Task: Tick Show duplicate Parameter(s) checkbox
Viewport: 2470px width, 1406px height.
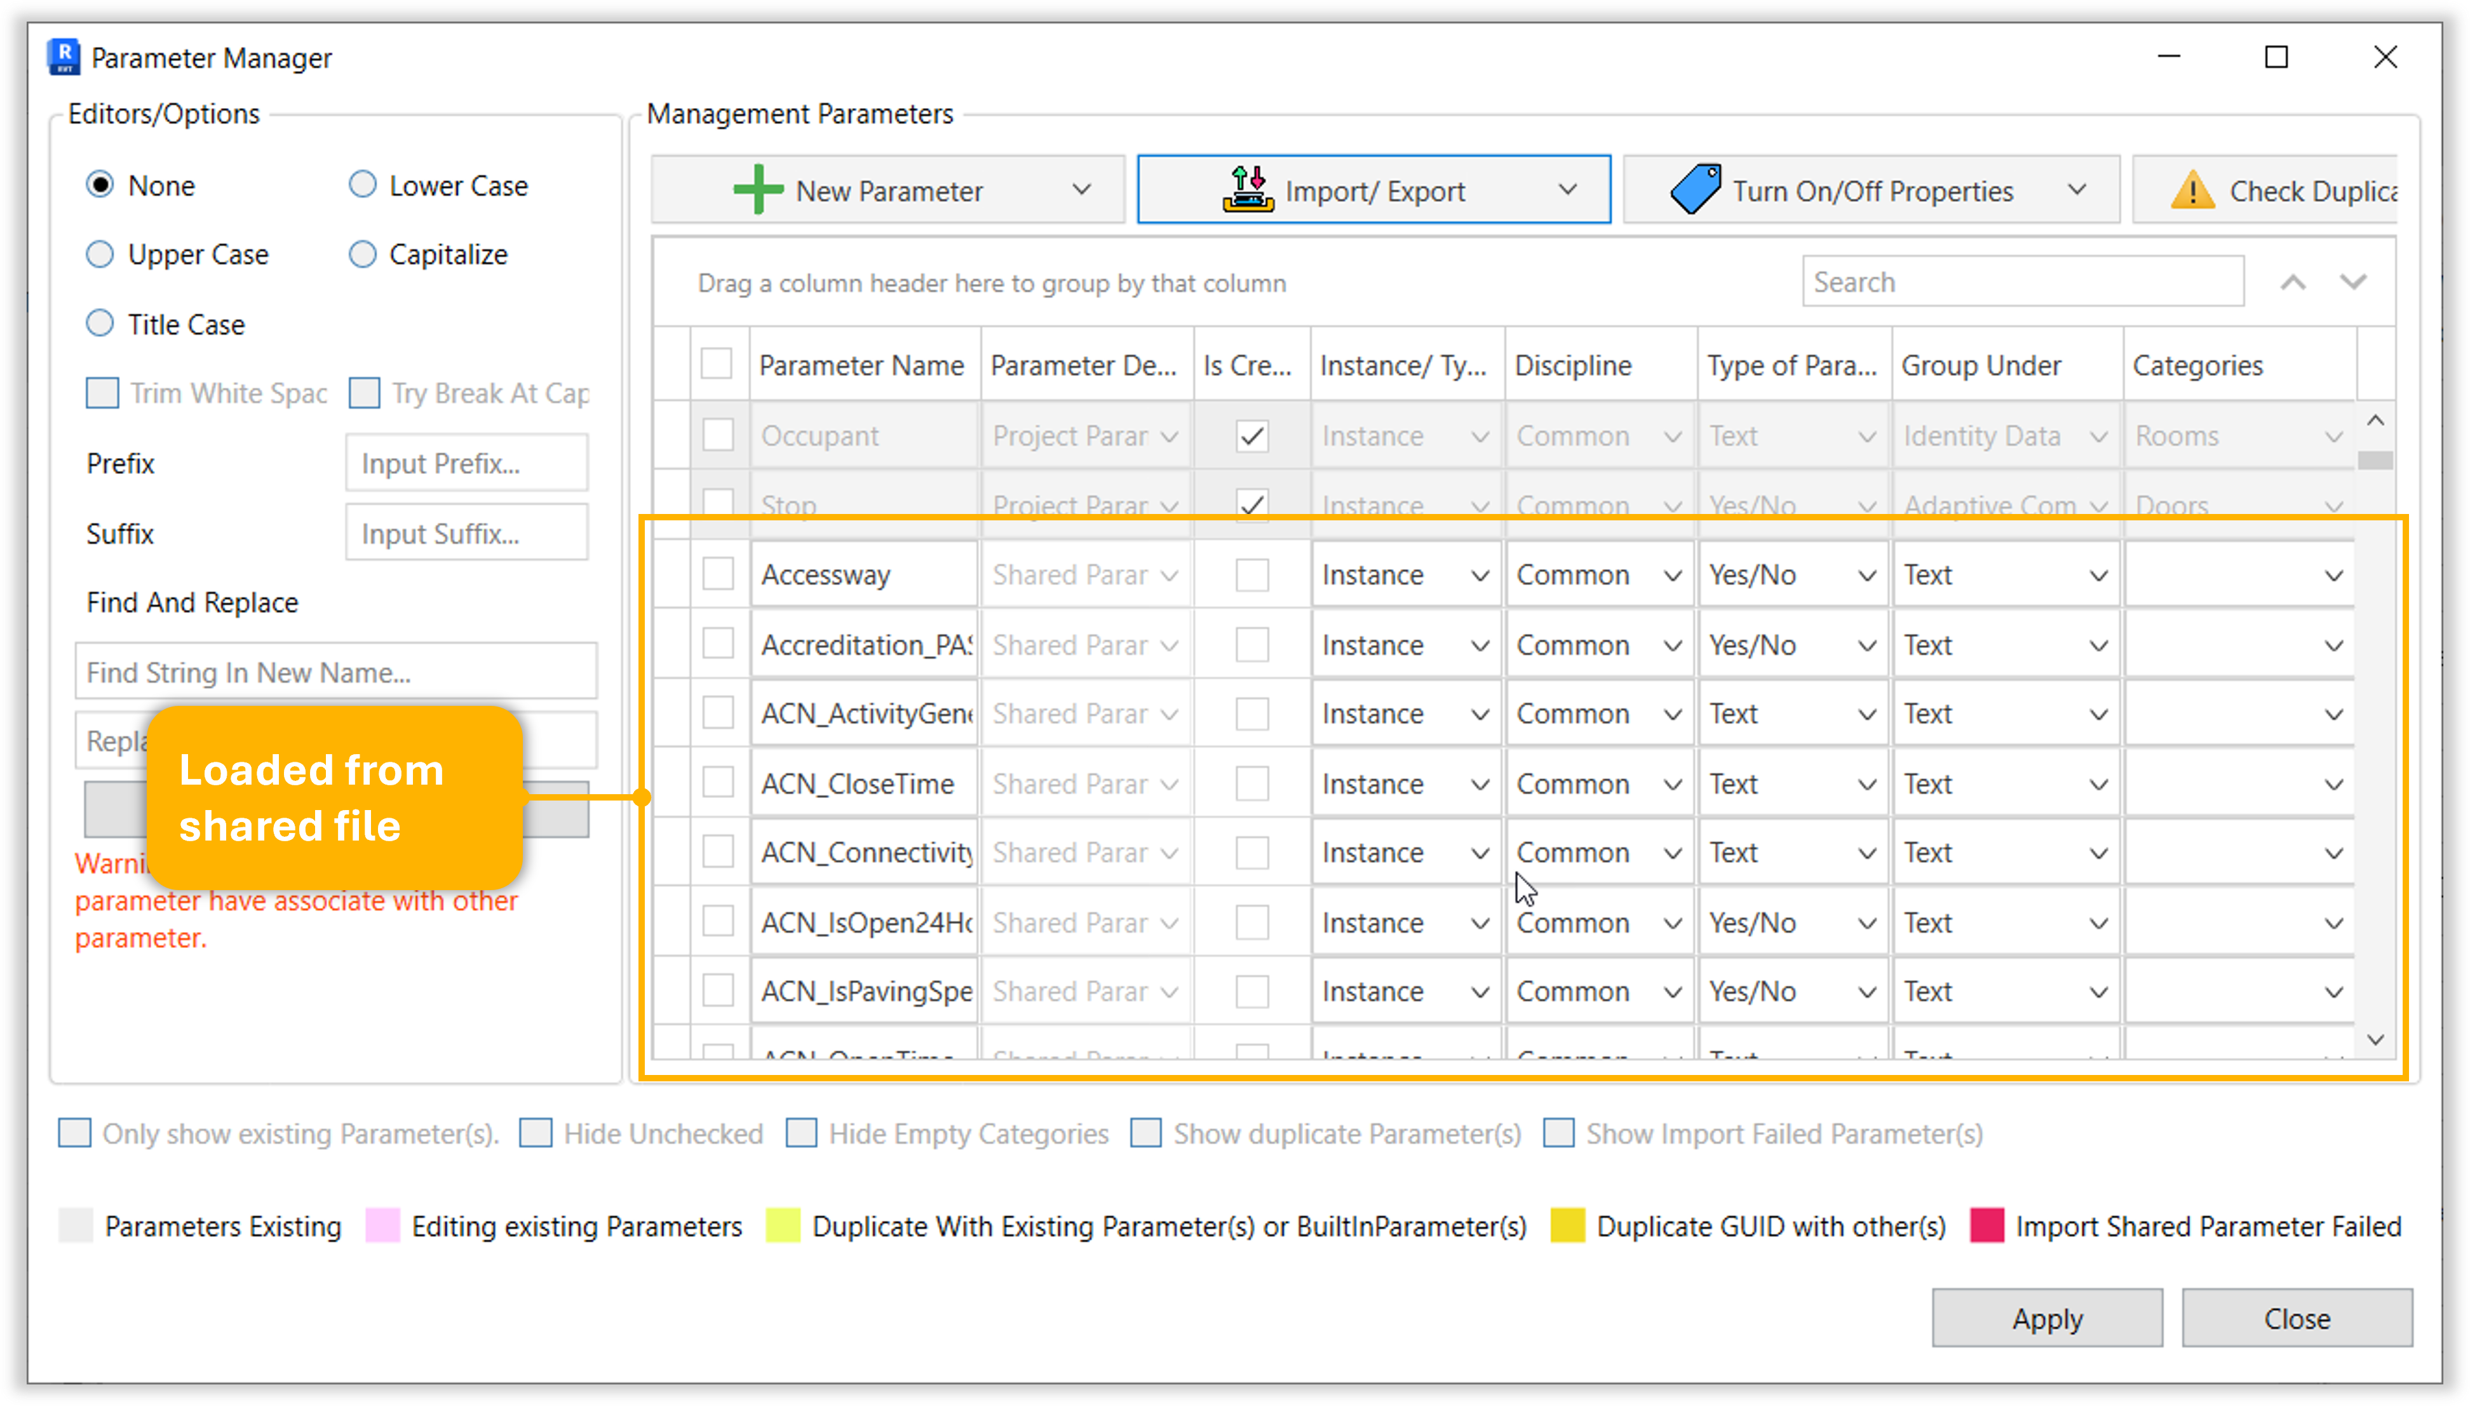Action: click(1146, 1133)
